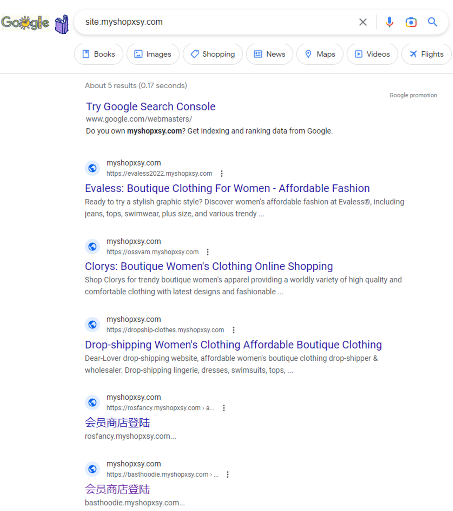
Task: Click the https://rosfancy.myshopxsy.com breadcrumb URL
Action: pos(160,408)
